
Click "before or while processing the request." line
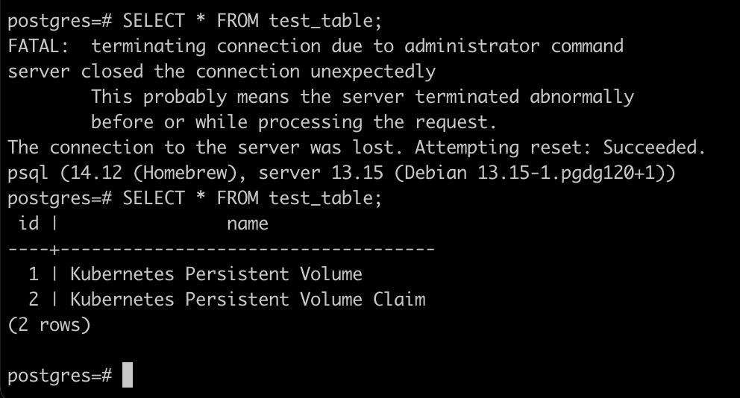coord(293,122)
